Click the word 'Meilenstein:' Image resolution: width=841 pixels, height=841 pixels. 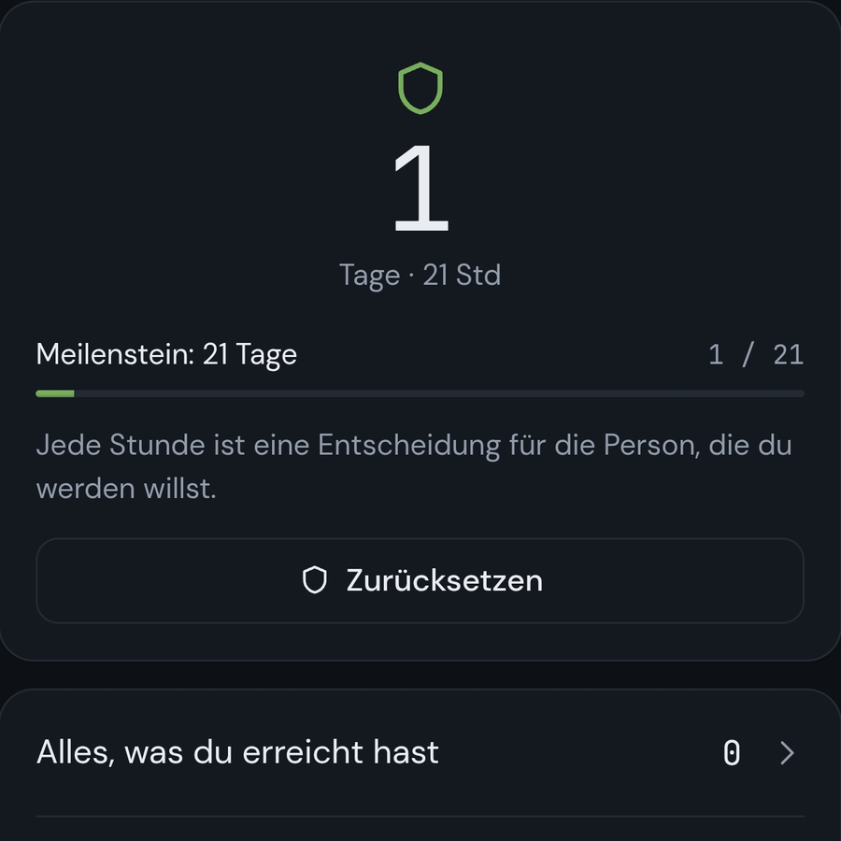tap(115, 354)
